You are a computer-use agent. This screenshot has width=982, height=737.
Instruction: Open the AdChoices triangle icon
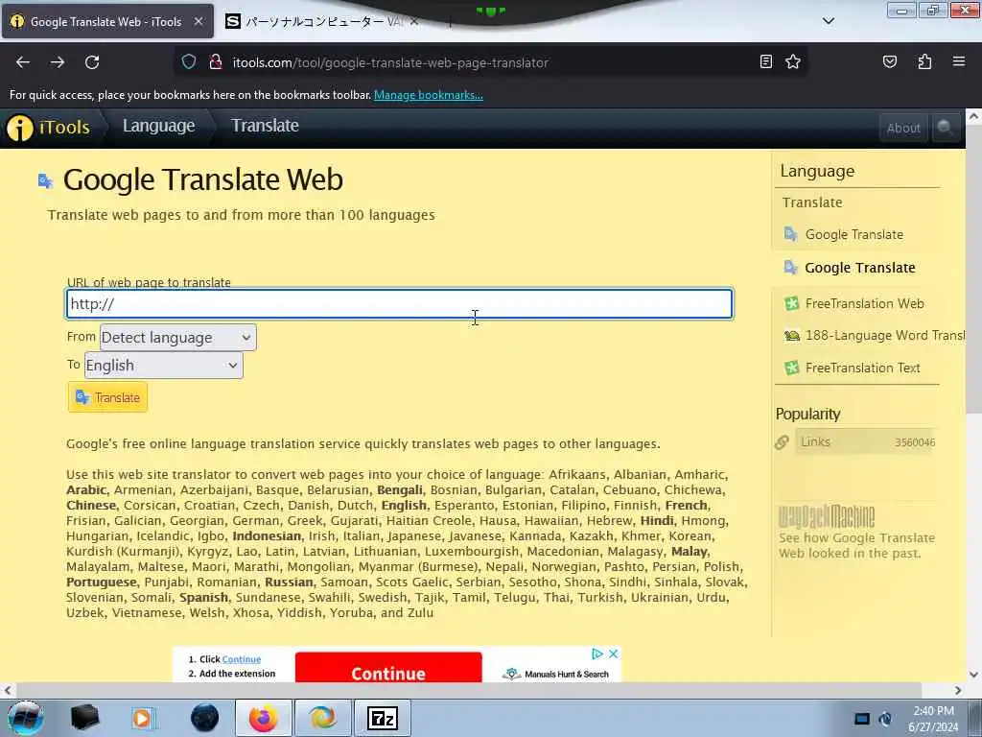point(597,654)
